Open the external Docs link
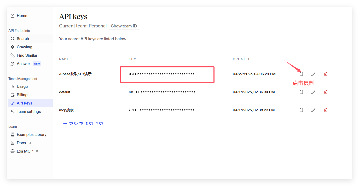This screenshot has height=186, width=359. 21,143
